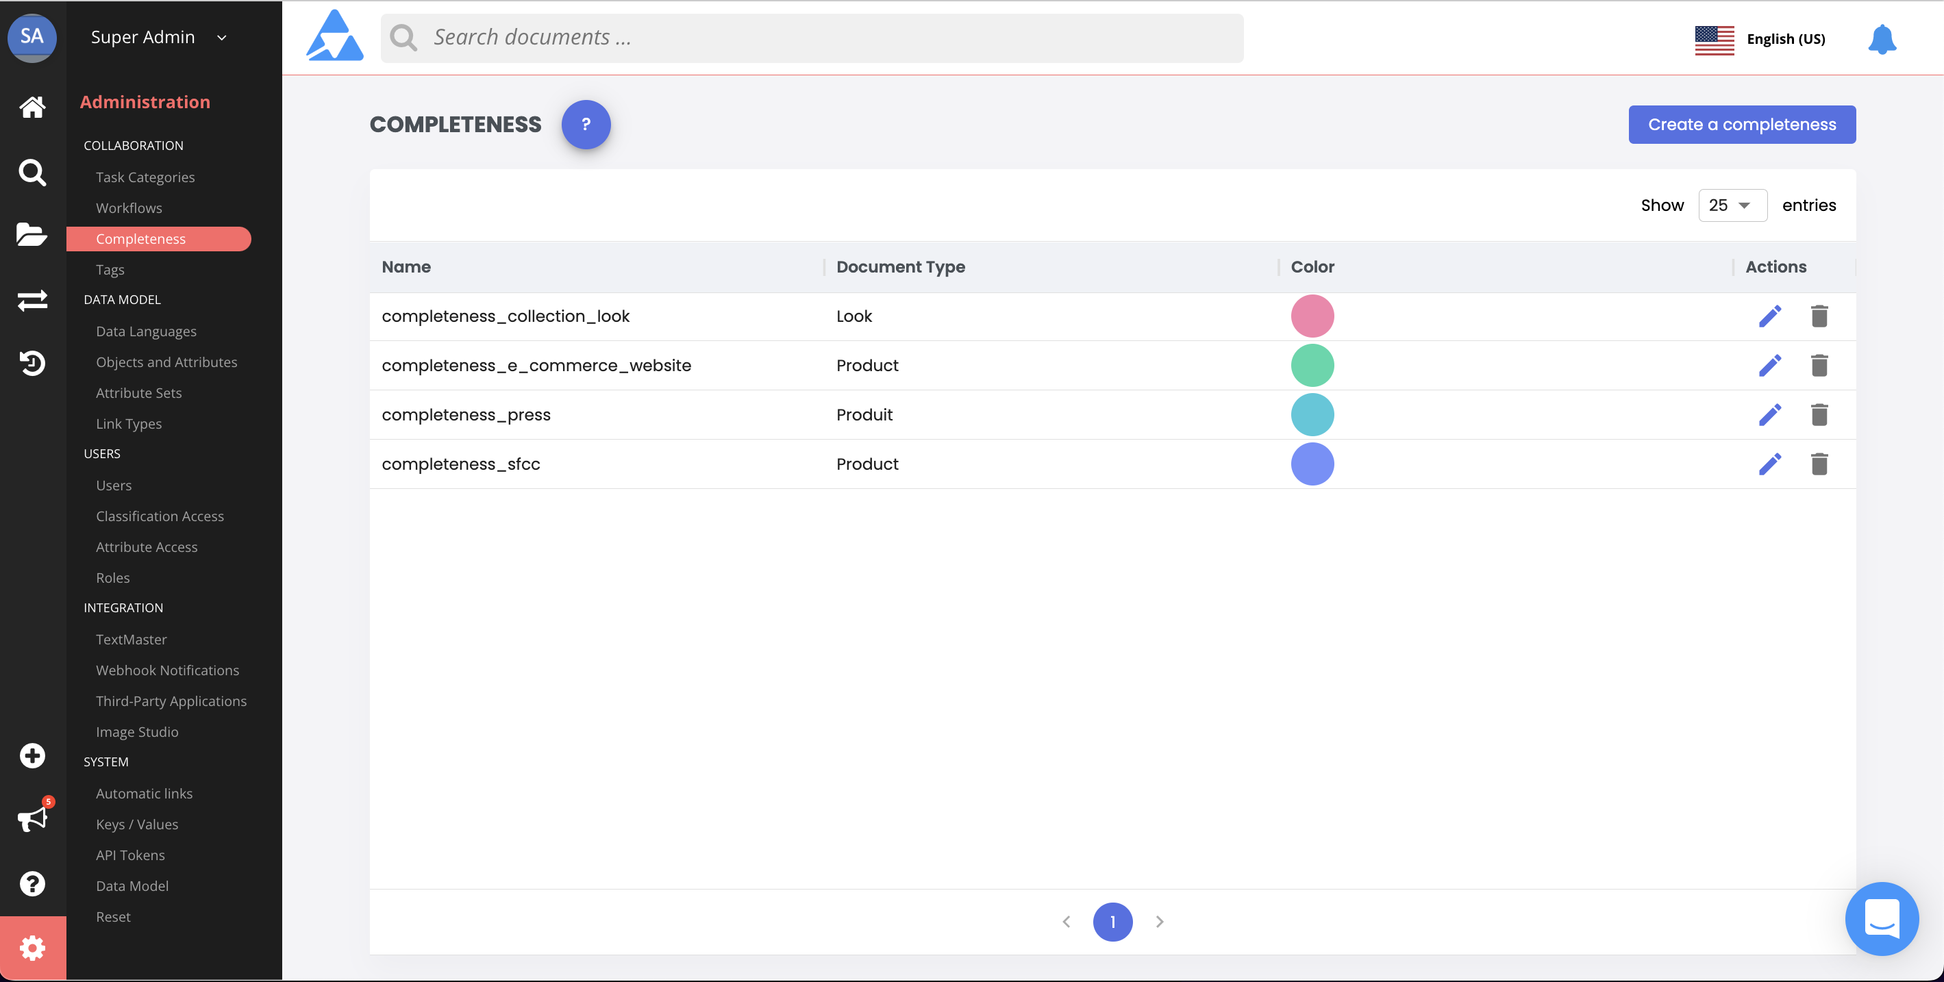
Task: Open Keys / Values item
Action: coord(138,824)
